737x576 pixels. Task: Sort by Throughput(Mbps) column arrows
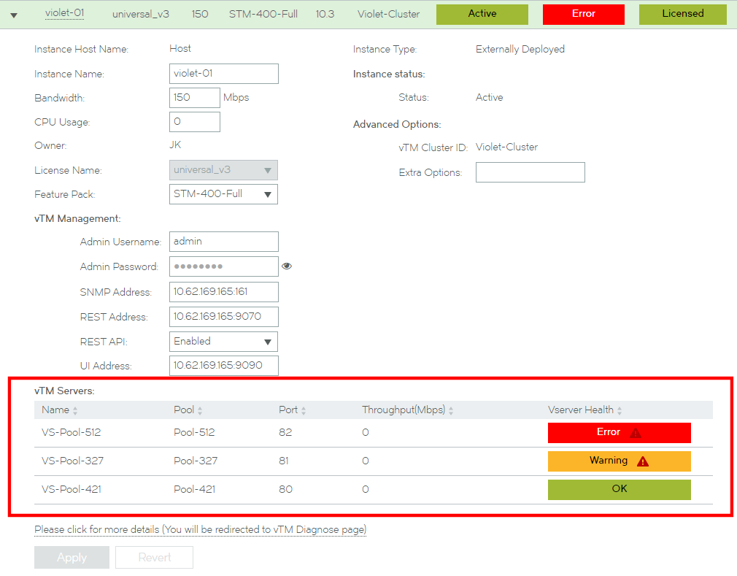(x=451, y=411)
